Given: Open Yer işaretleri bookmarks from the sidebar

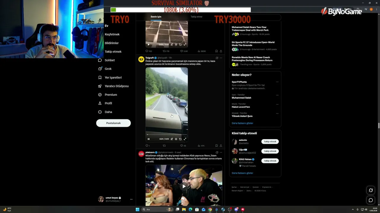Looking at the screenshot, I should click(x=110, y=78).
